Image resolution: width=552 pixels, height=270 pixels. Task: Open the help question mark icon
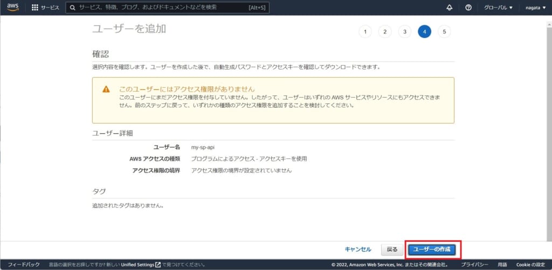coord(468,8)
